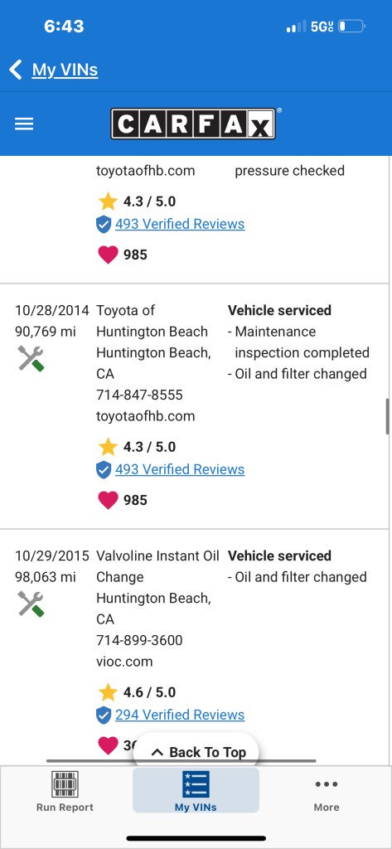Screen dimensions: 392x849
Task: Tap the CARFAX logo
Action: coord(193,124)
